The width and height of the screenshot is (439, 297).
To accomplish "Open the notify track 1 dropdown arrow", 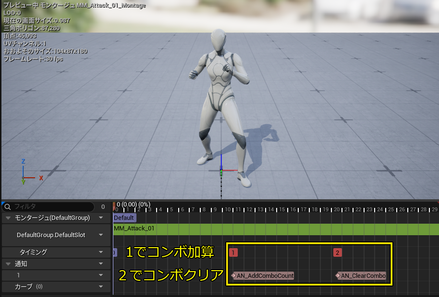I will [x=101, y=275].
